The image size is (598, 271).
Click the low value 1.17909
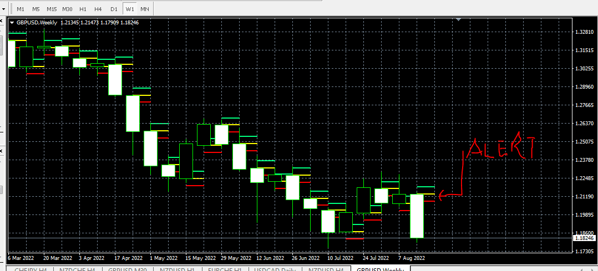coord(110,23)
